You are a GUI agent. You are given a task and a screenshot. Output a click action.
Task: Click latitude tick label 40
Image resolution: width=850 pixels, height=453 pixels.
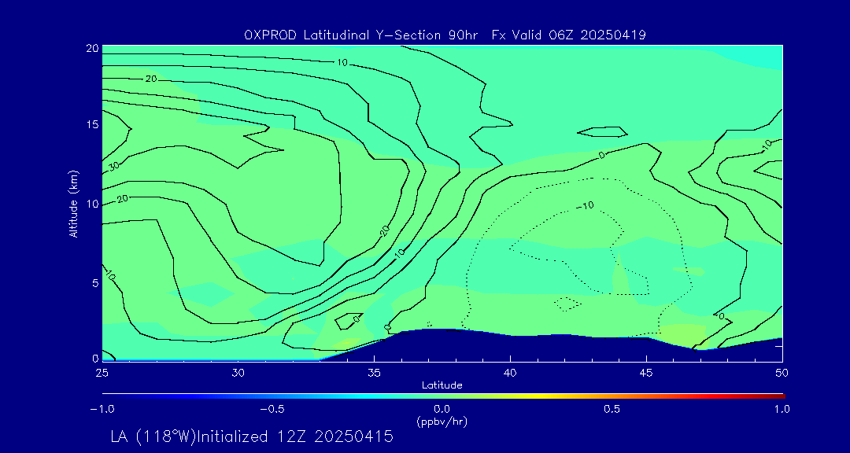[510, 373]
